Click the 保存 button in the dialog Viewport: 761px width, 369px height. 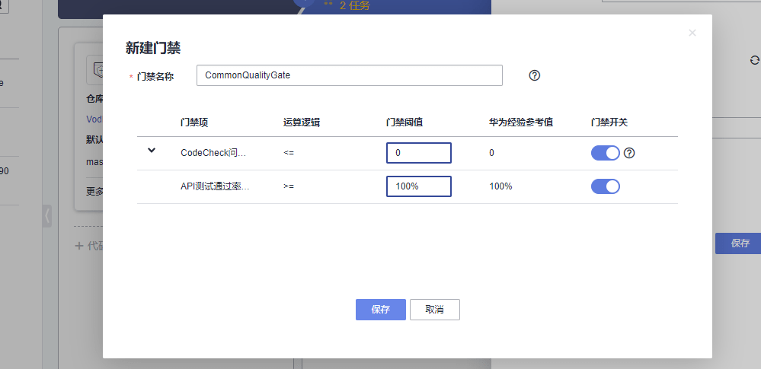click(381, 310)
